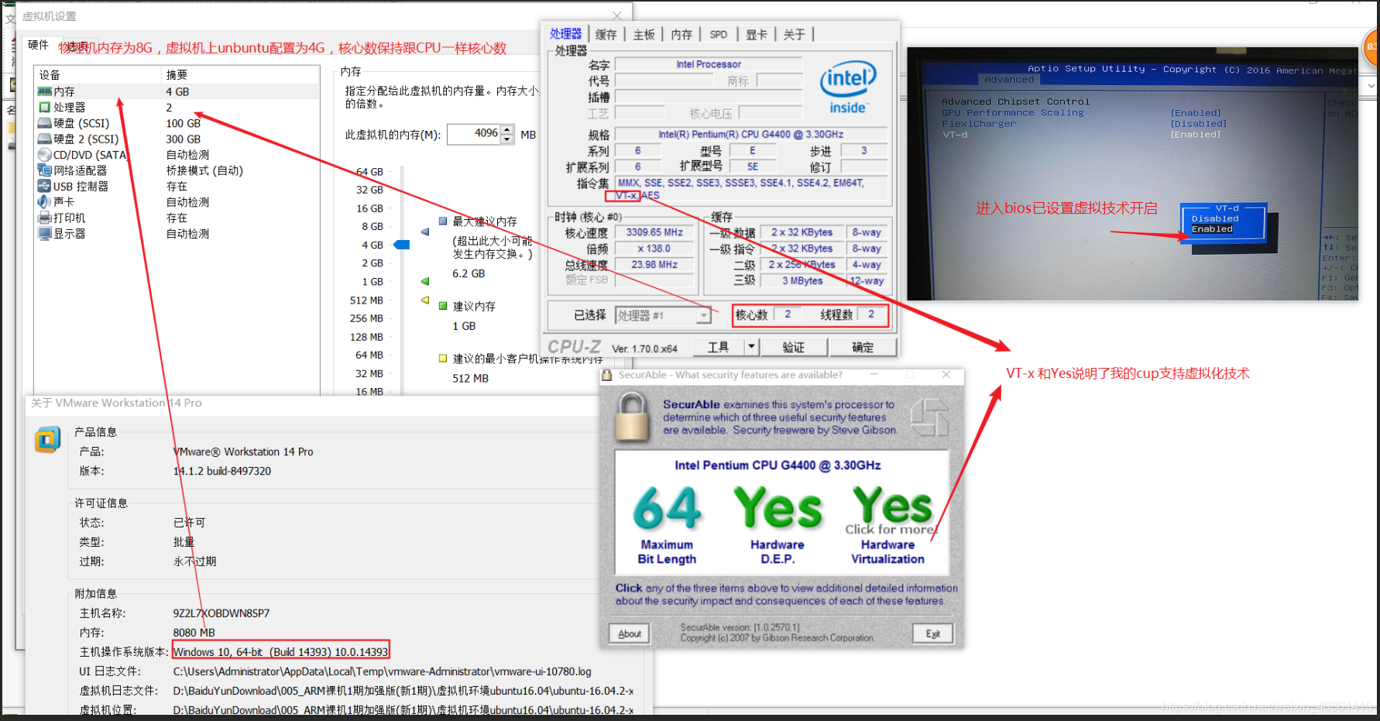Click the yellow triangle minimum memory marker

(424, 300)
